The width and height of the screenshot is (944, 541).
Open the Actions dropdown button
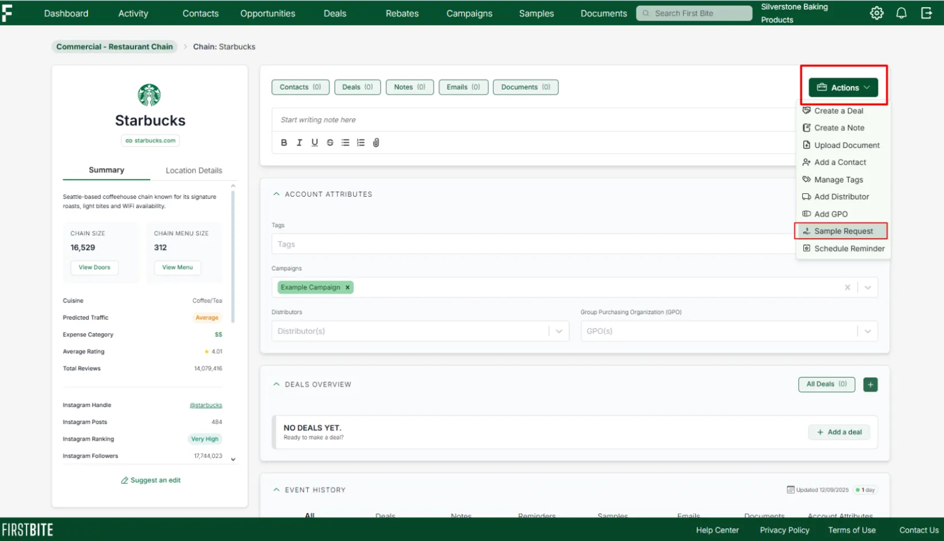click(x=843, y=87)
